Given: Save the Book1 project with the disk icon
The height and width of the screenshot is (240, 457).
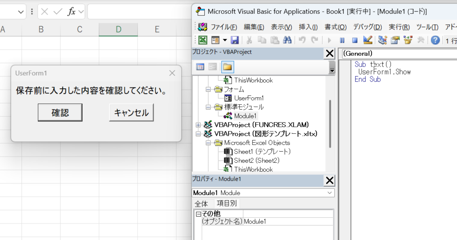Looking at the screenshot, I should click(x=235, y=40).
